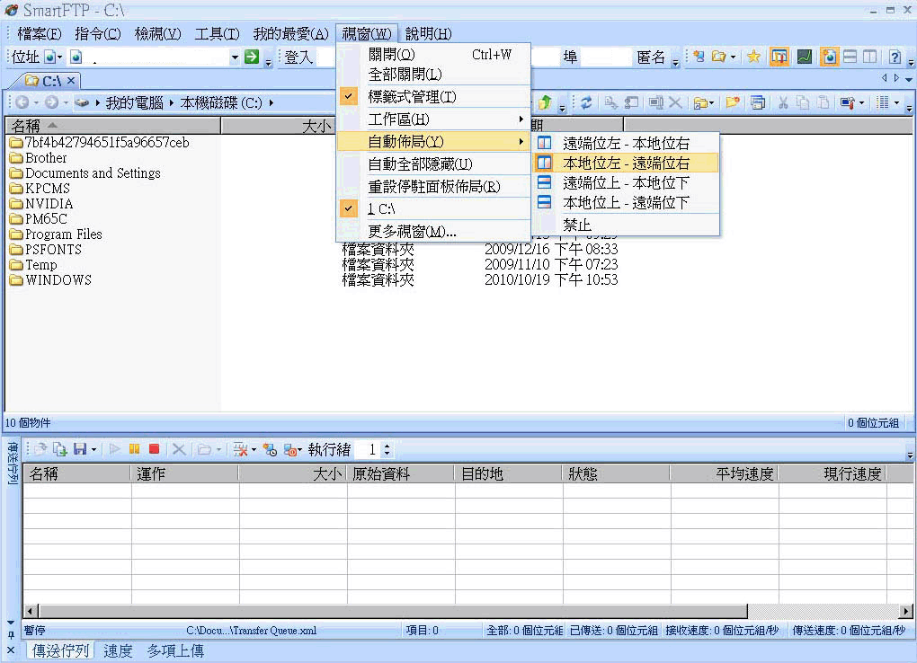This screenshot has width=917, height=663.
Task: Click the remove finished items icon with red X
Action: tap(240, 449)
